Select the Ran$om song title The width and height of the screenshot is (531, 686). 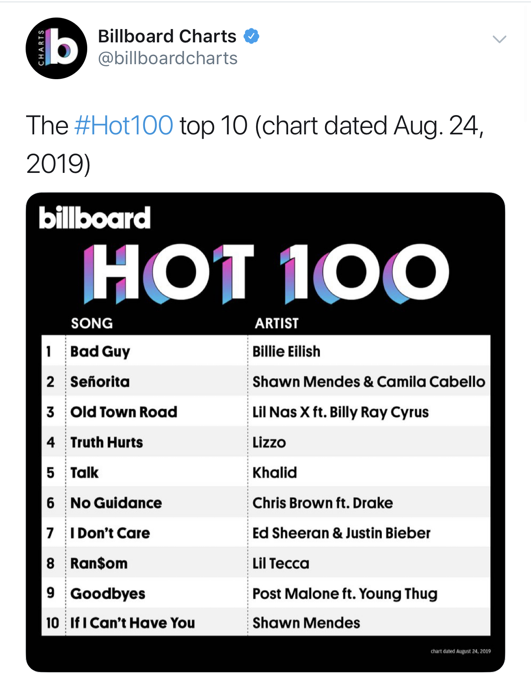pyautogui.click(x=99, y=563)
